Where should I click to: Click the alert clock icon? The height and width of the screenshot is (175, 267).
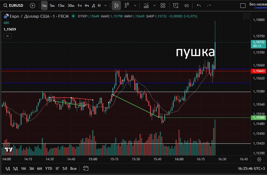pyautogui.click(x=176, y=5)
